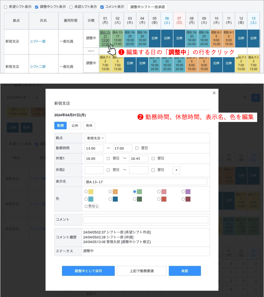Switch to the 有休 tab in dialog
Viewport: 264px width, 297px height.
[x=89, y=125]
